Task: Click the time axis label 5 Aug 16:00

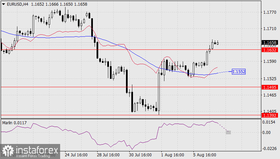Action: pos(204,155)
